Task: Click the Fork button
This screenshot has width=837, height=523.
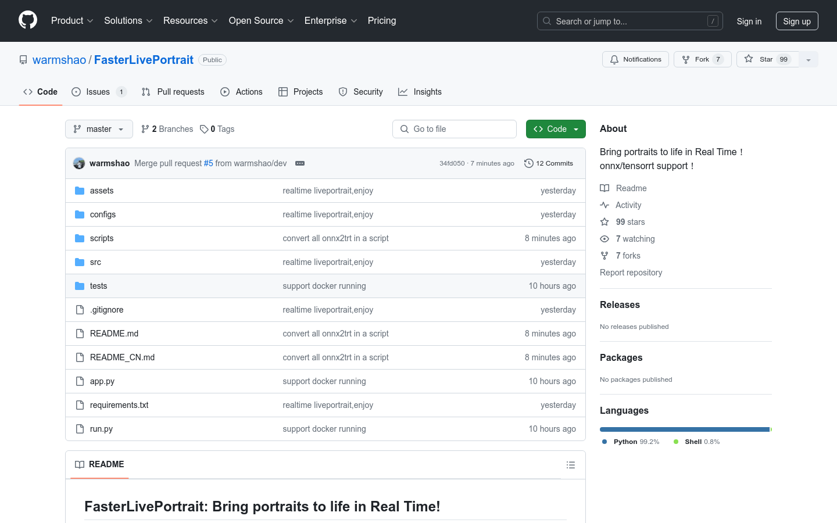Action: point(703,59)
